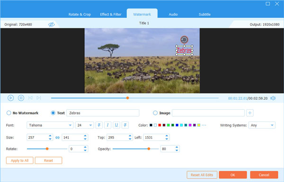Click the play button in playback controls
The image size is (284, 182).
(11, 98)
